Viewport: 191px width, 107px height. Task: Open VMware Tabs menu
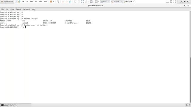pos(41,1)
